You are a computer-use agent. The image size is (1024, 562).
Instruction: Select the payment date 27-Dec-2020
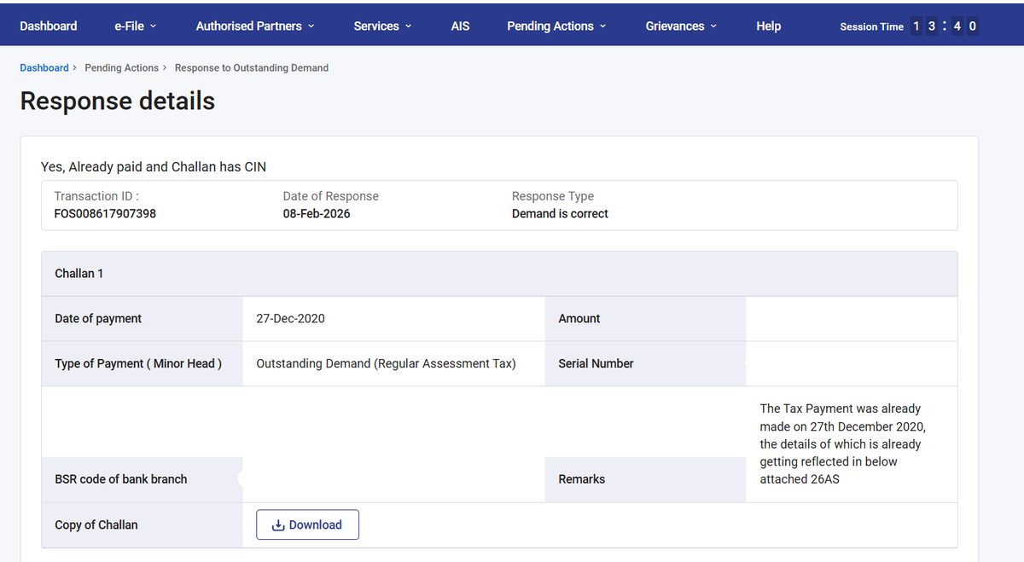pos(290,318)
